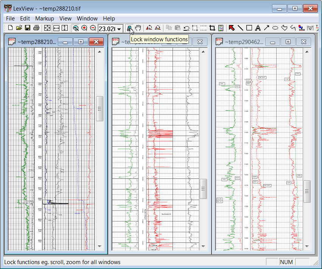
Task: Select the polyline markup tool
Action: pos(293,28)
